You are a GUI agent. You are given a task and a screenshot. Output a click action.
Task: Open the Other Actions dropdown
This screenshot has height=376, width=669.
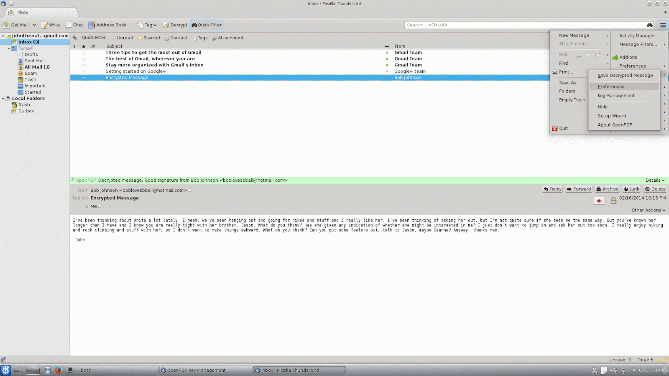tap(649, 210)
